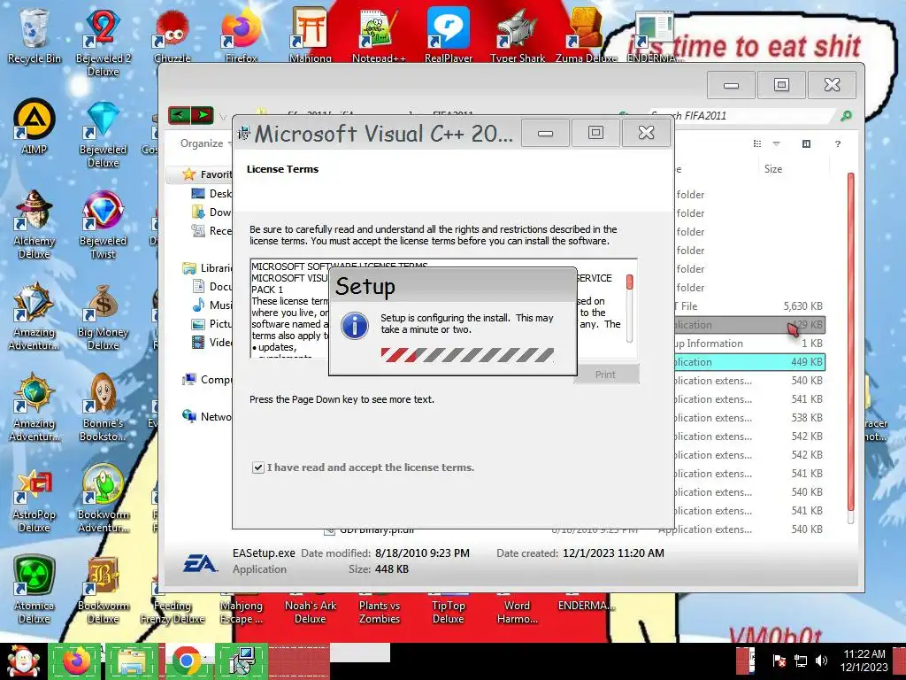The width and height of the screenshot is (906, 680).
Task: Launch the Firefox desktop shortcut
Action: click(x=241, y=35)
